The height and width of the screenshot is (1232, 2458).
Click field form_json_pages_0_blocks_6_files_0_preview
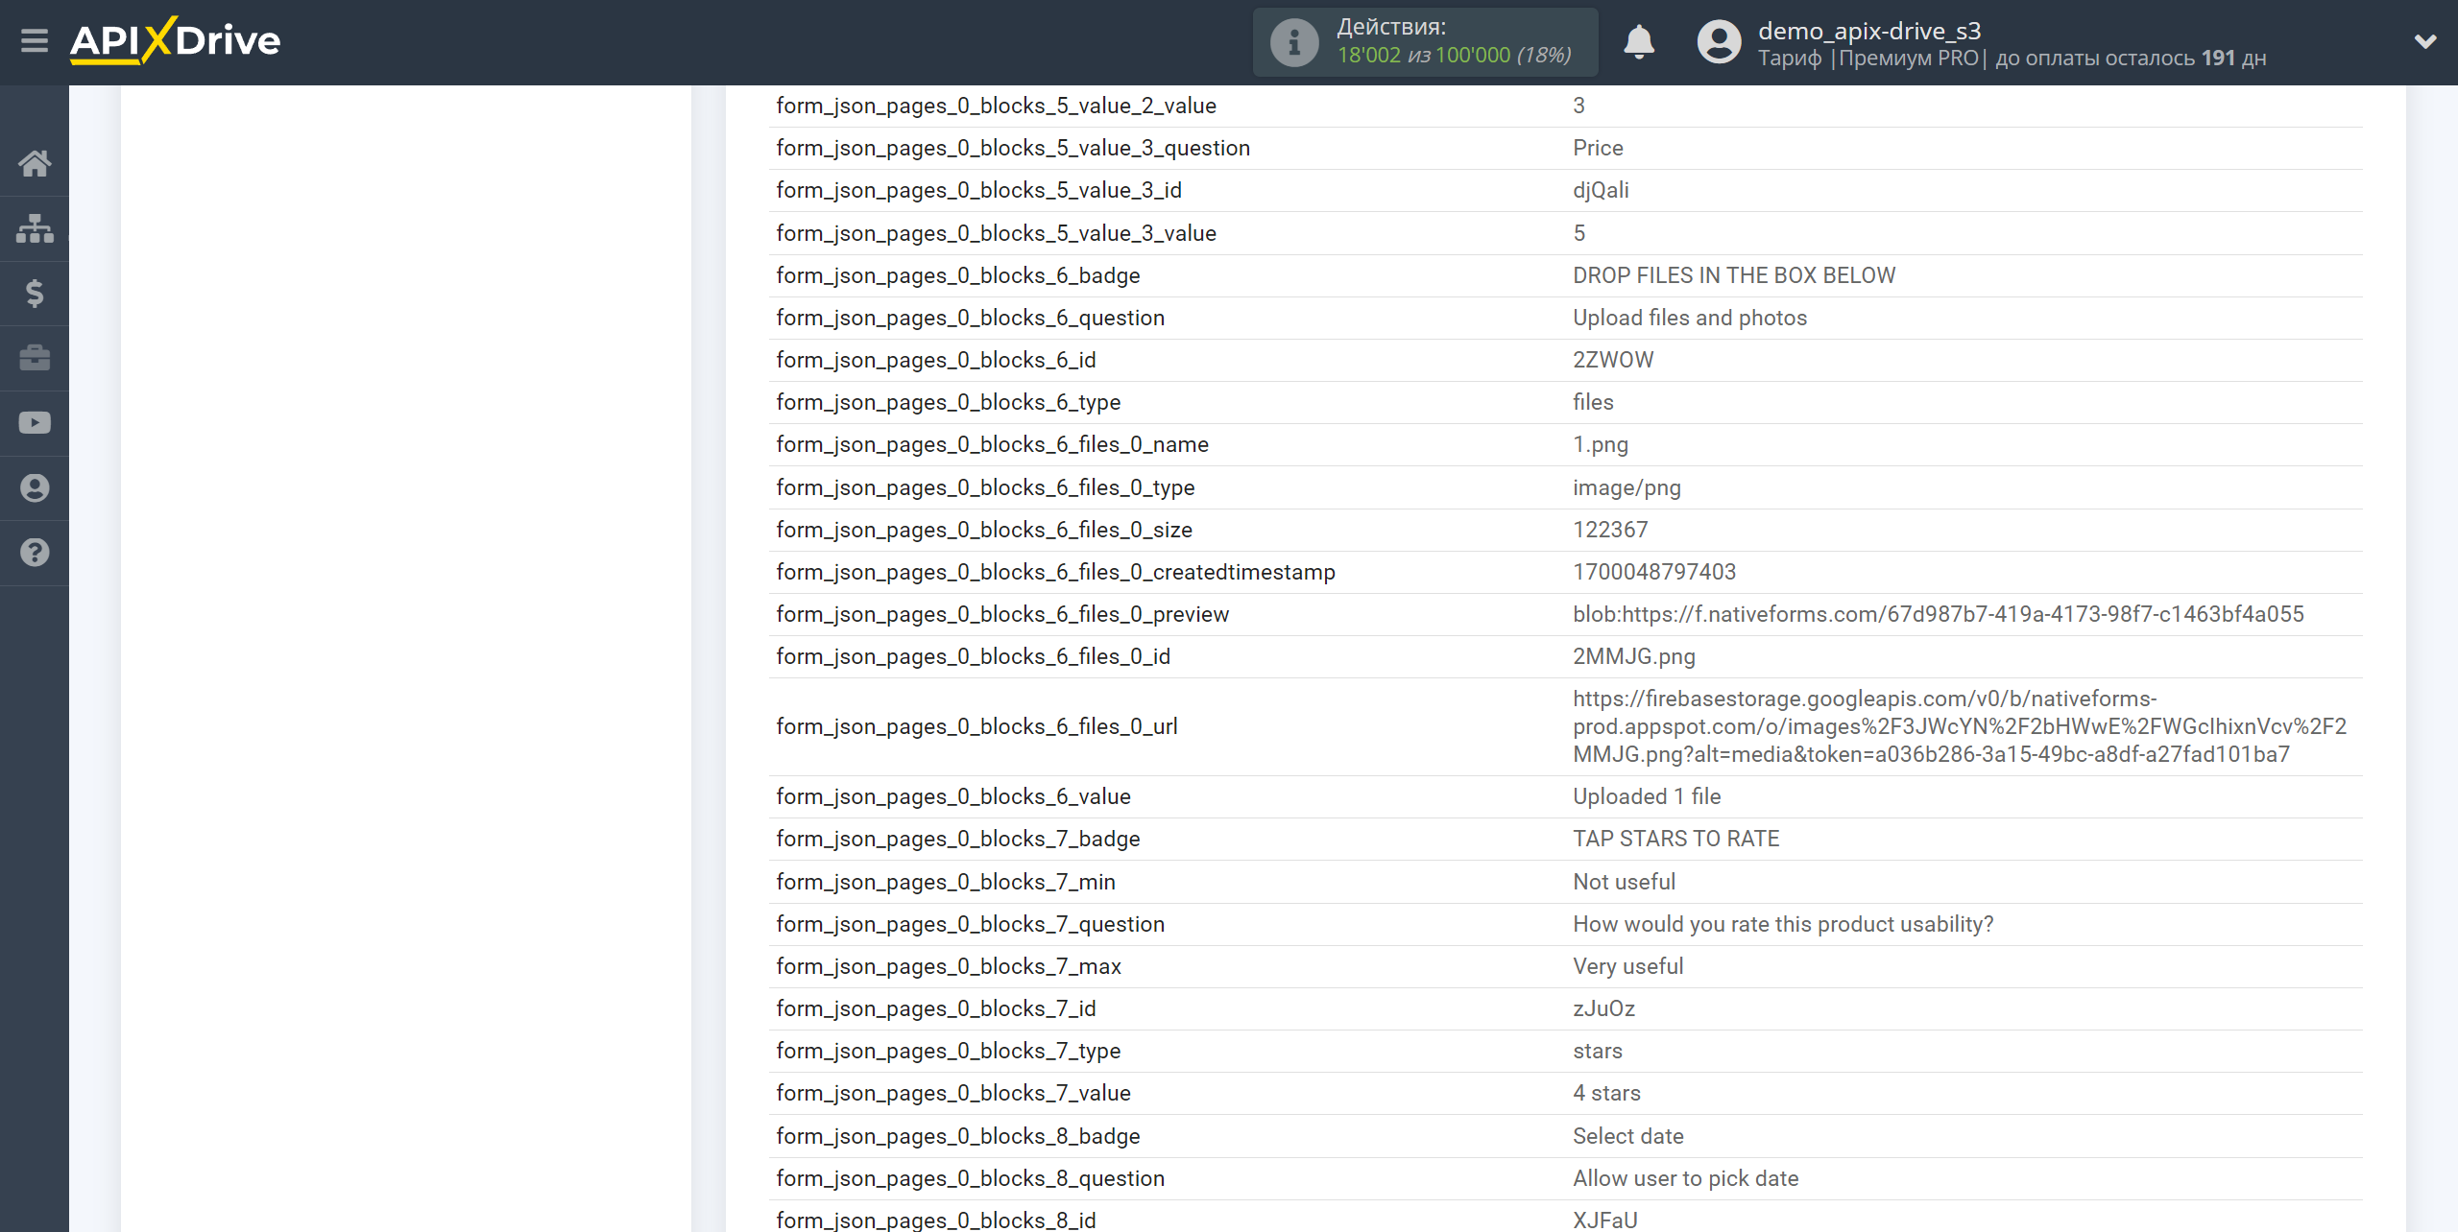[1002, 614]
